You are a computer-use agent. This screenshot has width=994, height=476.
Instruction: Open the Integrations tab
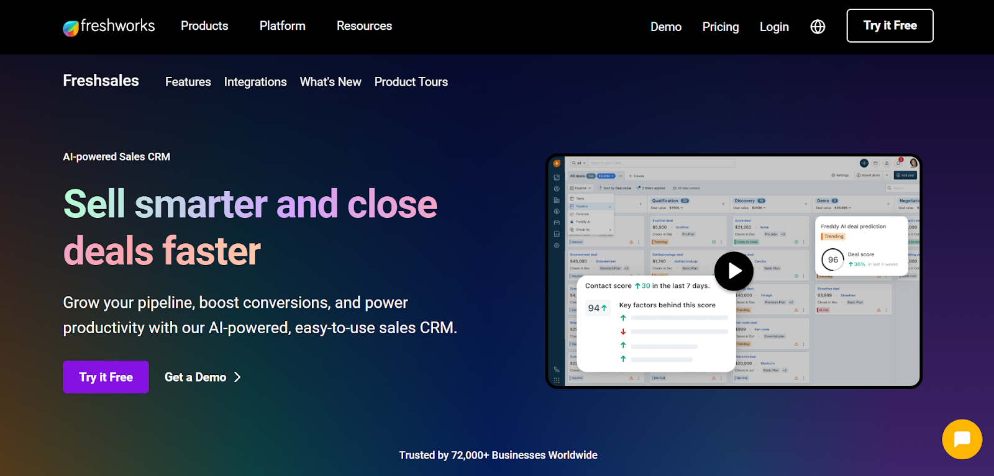255,82
